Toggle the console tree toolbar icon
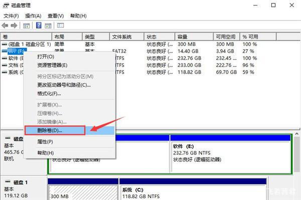 tap(26, 25)
